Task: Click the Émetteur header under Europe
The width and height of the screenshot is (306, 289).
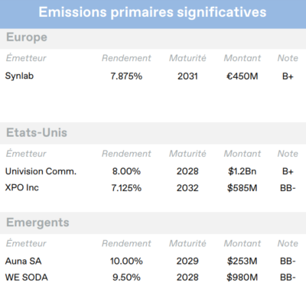Action: (26, 58)
